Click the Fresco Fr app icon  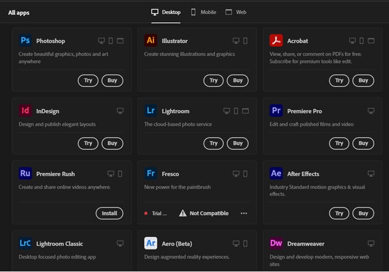(151, 173)
